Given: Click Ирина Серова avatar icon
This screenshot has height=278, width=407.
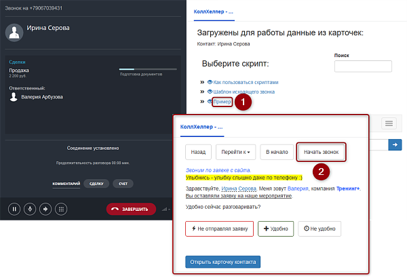Looking at the screenshot, I should [x=14, y=33].
